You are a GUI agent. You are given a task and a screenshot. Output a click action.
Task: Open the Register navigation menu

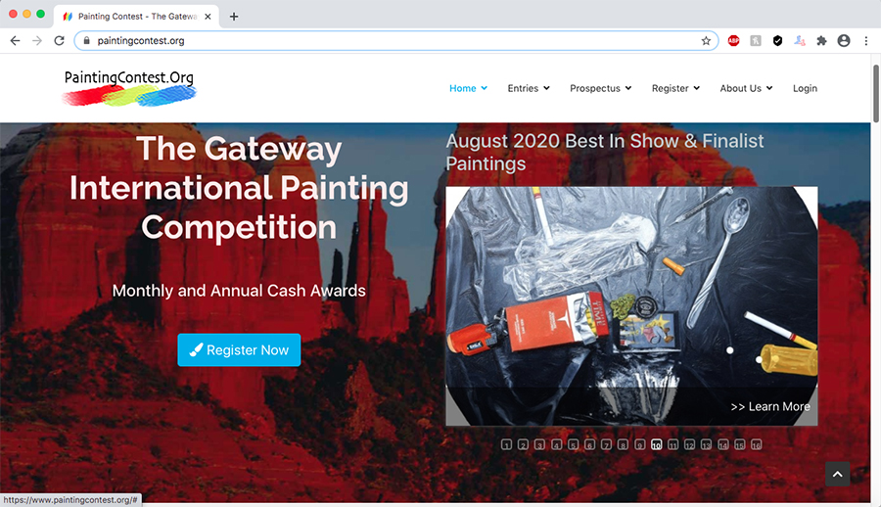pos(675,88)
